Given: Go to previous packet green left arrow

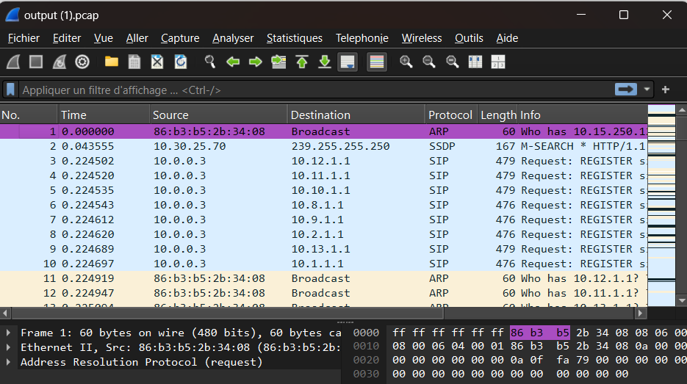Looking at the screenshot, I should pos(233,62).
